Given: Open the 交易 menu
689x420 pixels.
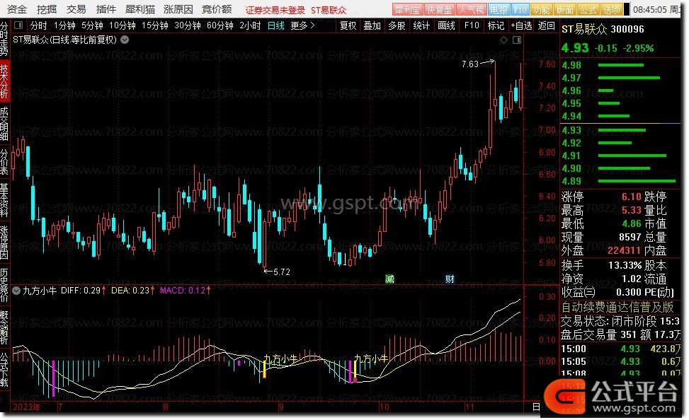Looking at the screenshot, I should coord(76,9).
